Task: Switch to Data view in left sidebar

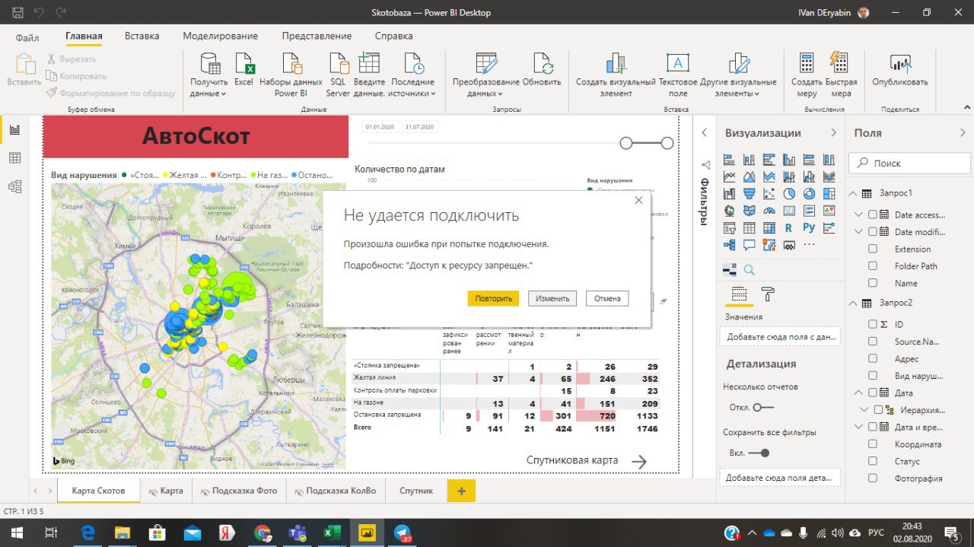Action: tap(14, 157)
